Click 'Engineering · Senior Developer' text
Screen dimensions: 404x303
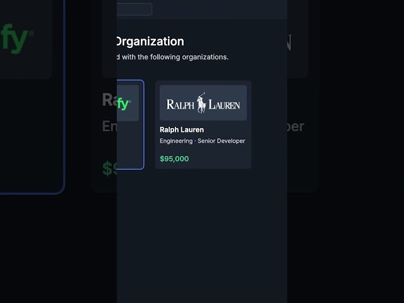click(x=202, y=141)
